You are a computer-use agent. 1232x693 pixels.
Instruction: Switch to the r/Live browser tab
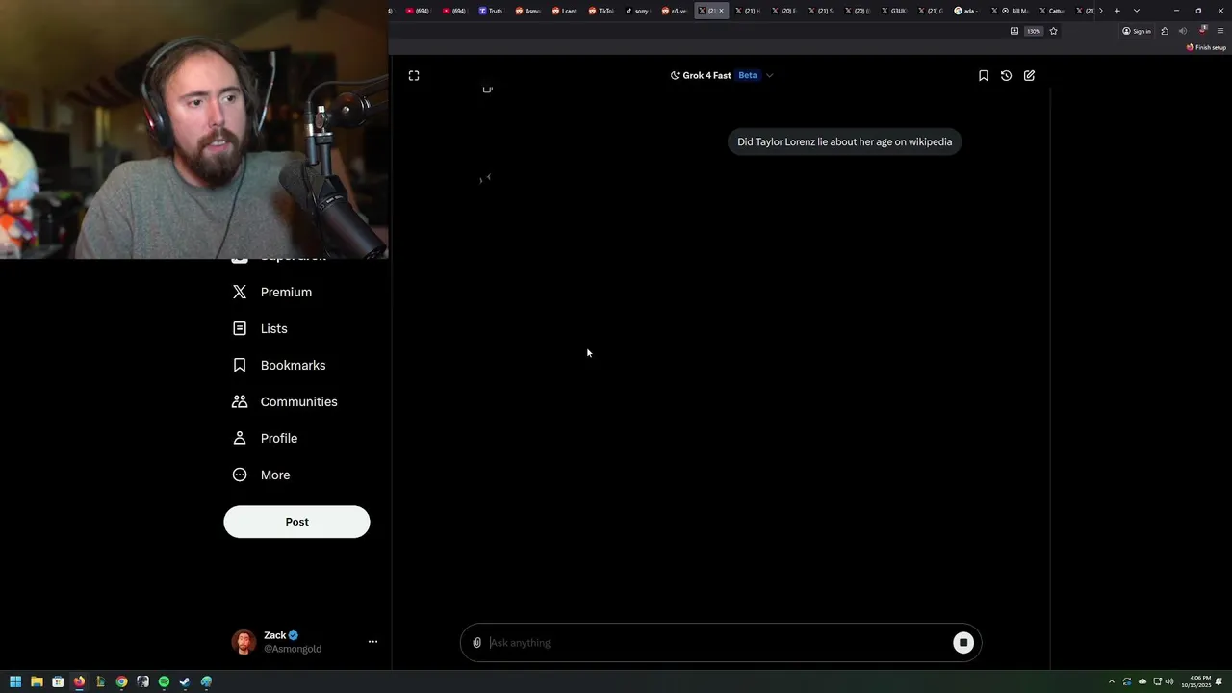(x=674, y=11)
